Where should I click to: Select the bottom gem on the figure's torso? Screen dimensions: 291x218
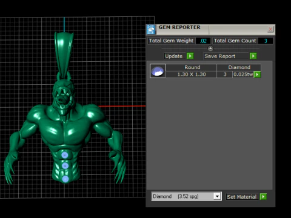tap(65, 179)
